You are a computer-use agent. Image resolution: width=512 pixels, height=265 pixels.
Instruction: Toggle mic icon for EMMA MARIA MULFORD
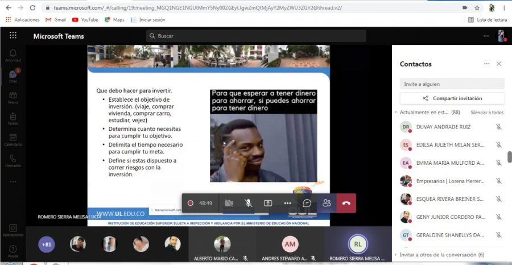pos(498,163)
